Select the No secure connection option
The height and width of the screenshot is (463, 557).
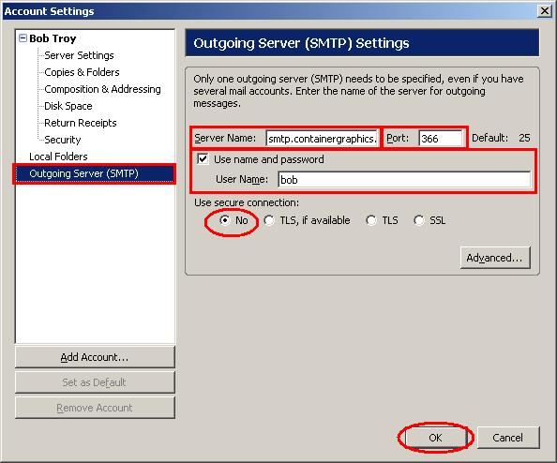click(x=224, y=220)
